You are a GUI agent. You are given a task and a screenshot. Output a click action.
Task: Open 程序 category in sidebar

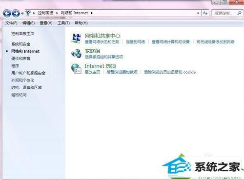pyautogui.click(x=15, y=66)
